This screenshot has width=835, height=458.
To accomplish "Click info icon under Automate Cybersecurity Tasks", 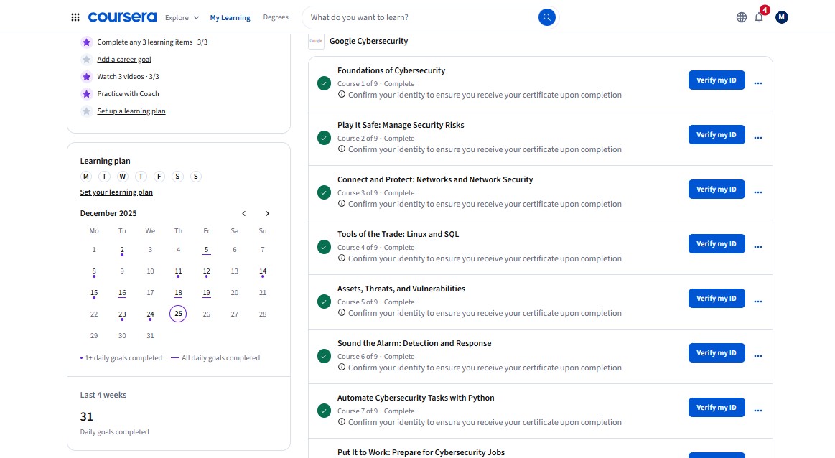I will pos(341,422).
